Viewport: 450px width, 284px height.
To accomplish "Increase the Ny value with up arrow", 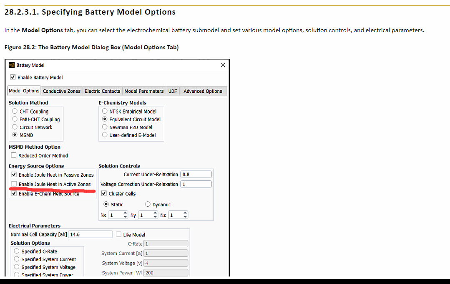I will [x=155, y=213].
